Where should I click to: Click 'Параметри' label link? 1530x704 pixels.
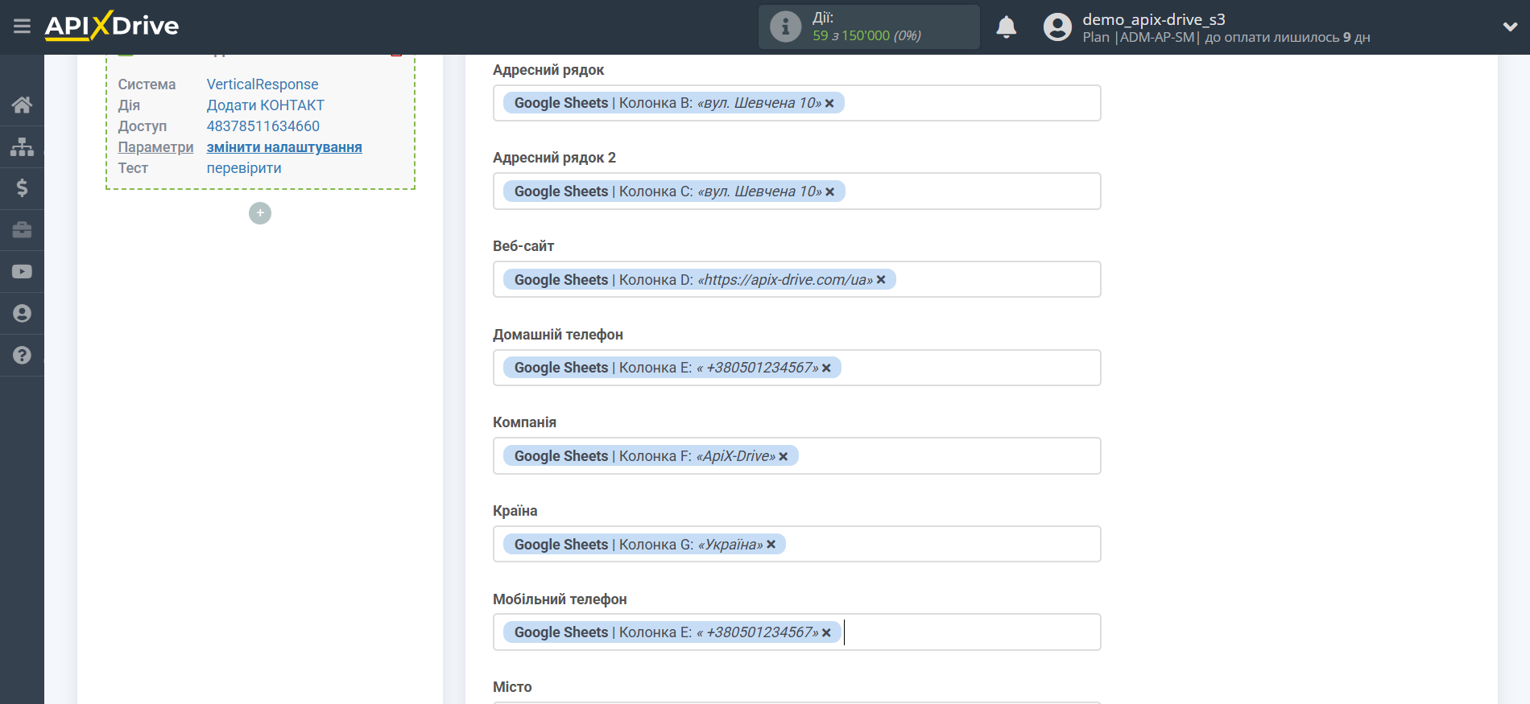point(155,147)
